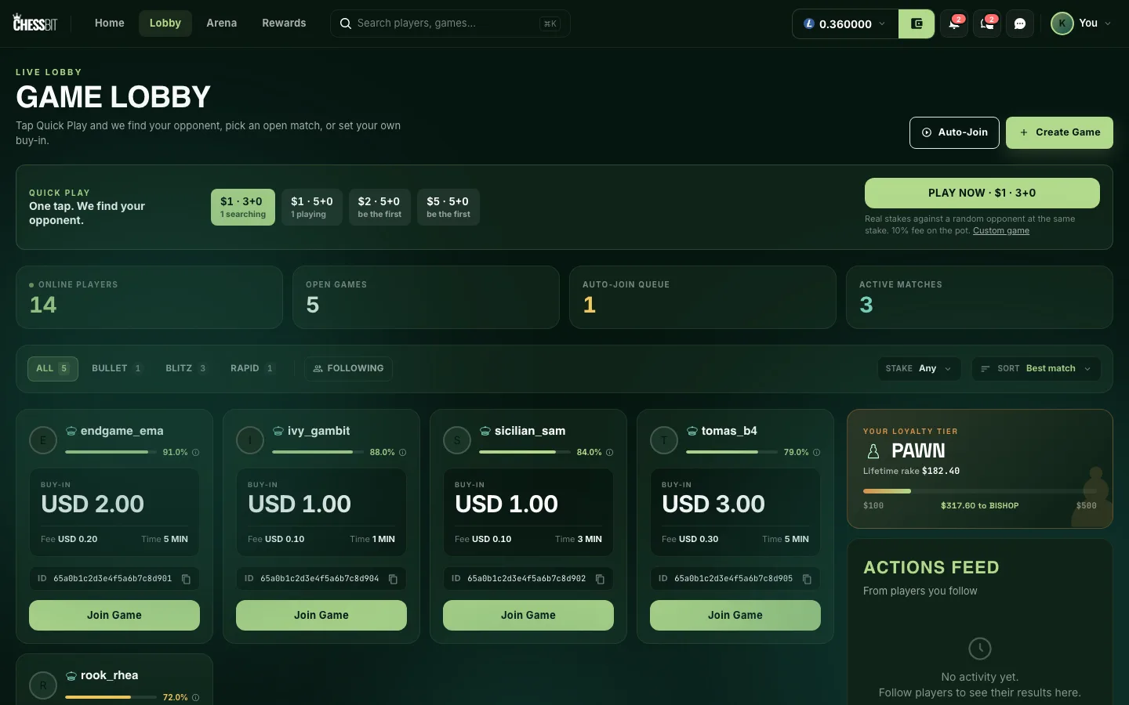1129x705 pixels.
Task: Open the Stake Any dropdown
Action: [x=919, y=368]
